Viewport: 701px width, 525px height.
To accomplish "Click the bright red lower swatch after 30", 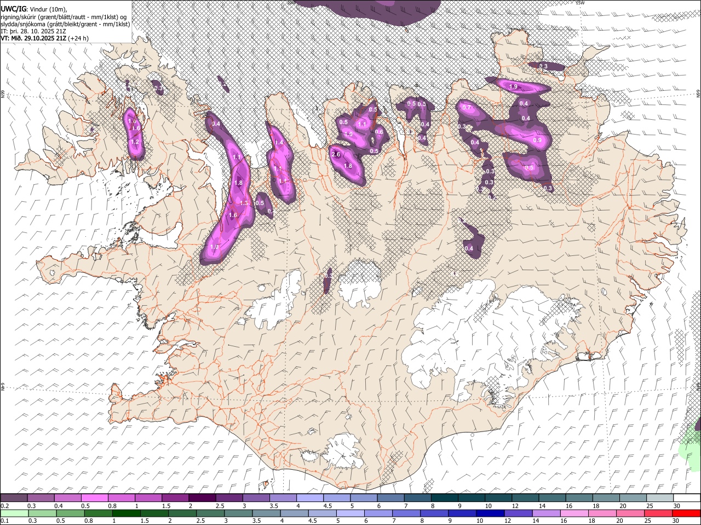I will [x=686, y=513].
